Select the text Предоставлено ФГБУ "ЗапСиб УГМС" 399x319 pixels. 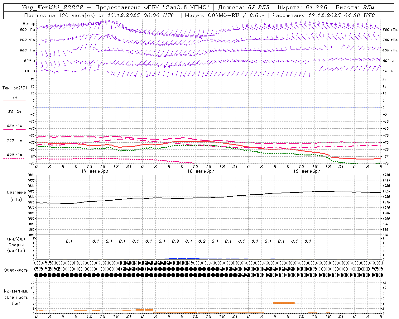[x=152, y=7]
